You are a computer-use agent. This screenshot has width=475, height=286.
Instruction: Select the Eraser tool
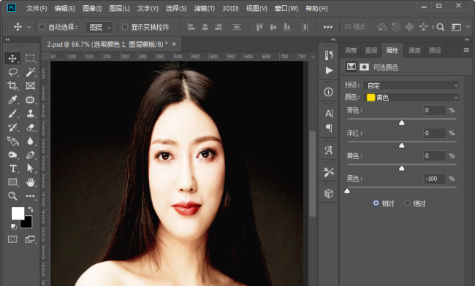[30, 127]
